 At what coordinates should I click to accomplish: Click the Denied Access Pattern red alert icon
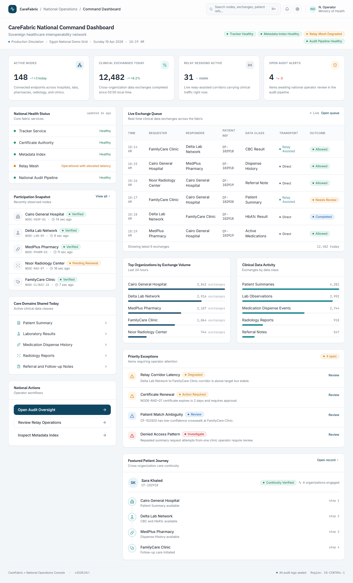tap(132, 436)
